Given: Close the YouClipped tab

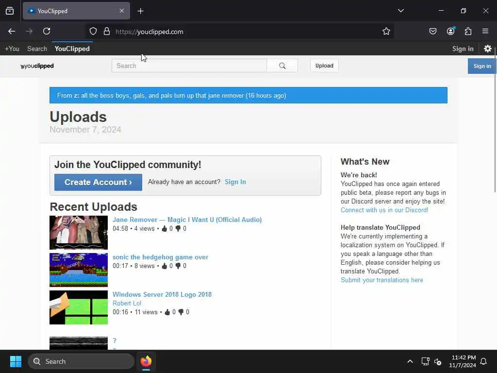Looking at the screenshot, I should pyautogui.click(x=122, y=11).
